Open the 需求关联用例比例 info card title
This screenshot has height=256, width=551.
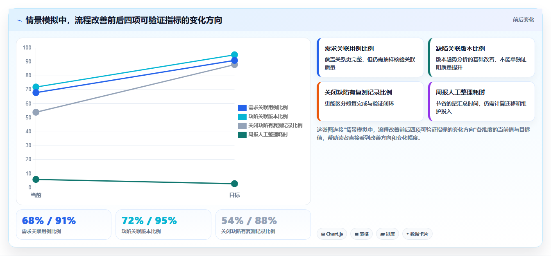(349, 49)
